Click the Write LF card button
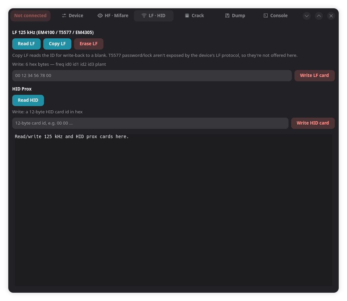The height and width of the screenshot is (301, 347). coord(314,75)
